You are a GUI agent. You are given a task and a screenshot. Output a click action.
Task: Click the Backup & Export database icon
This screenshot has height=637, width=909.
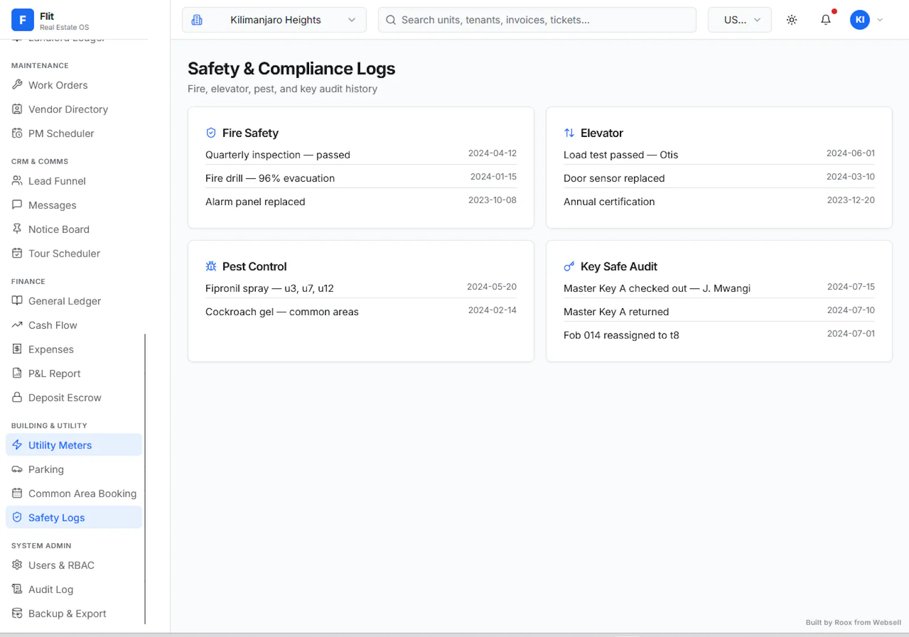point(17,613)
